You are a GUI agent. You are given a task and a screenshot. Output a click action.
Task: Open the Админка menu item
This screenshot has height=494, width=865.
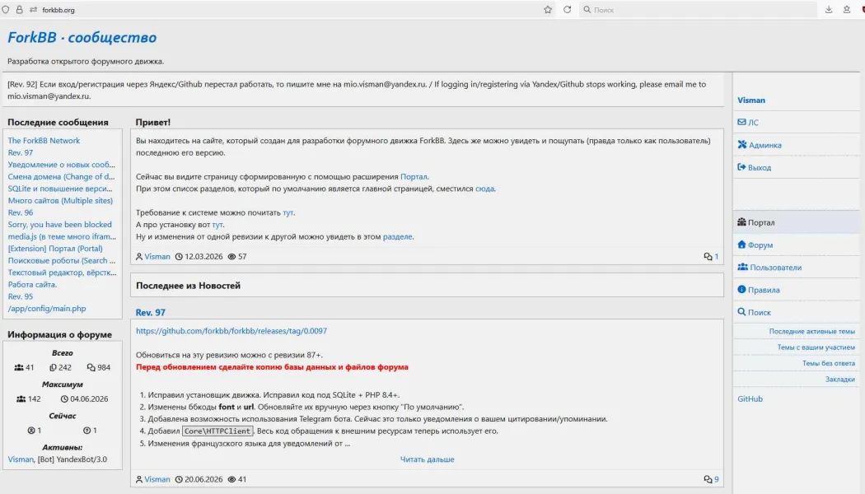coord(796,145)
